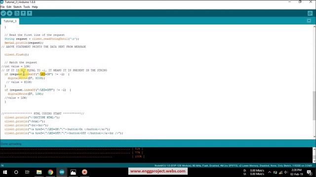Open the Sketch menu

pyautogui.click(x=17, y=7)
